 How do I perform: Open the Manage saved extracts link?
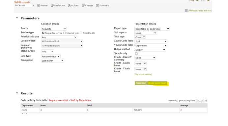click(200, 11)
